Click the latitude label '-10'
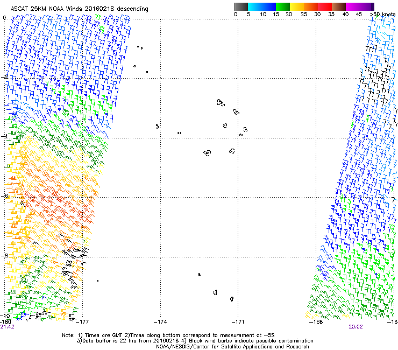 (x=5, y=316)
